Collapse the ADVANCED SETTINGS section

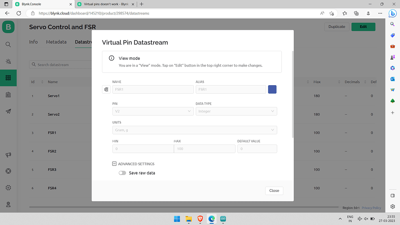[x=114, y=163]
